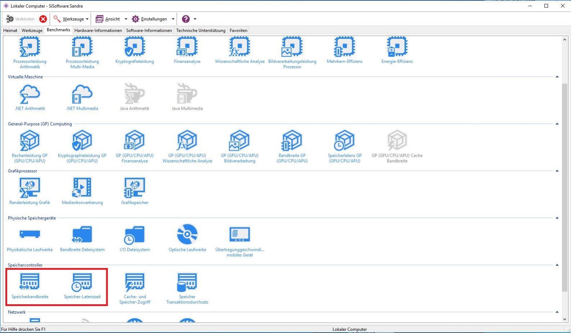Launch Bandbreite GP benchmark
This screenshot has height=333, width=571.
tap(292, 147)
